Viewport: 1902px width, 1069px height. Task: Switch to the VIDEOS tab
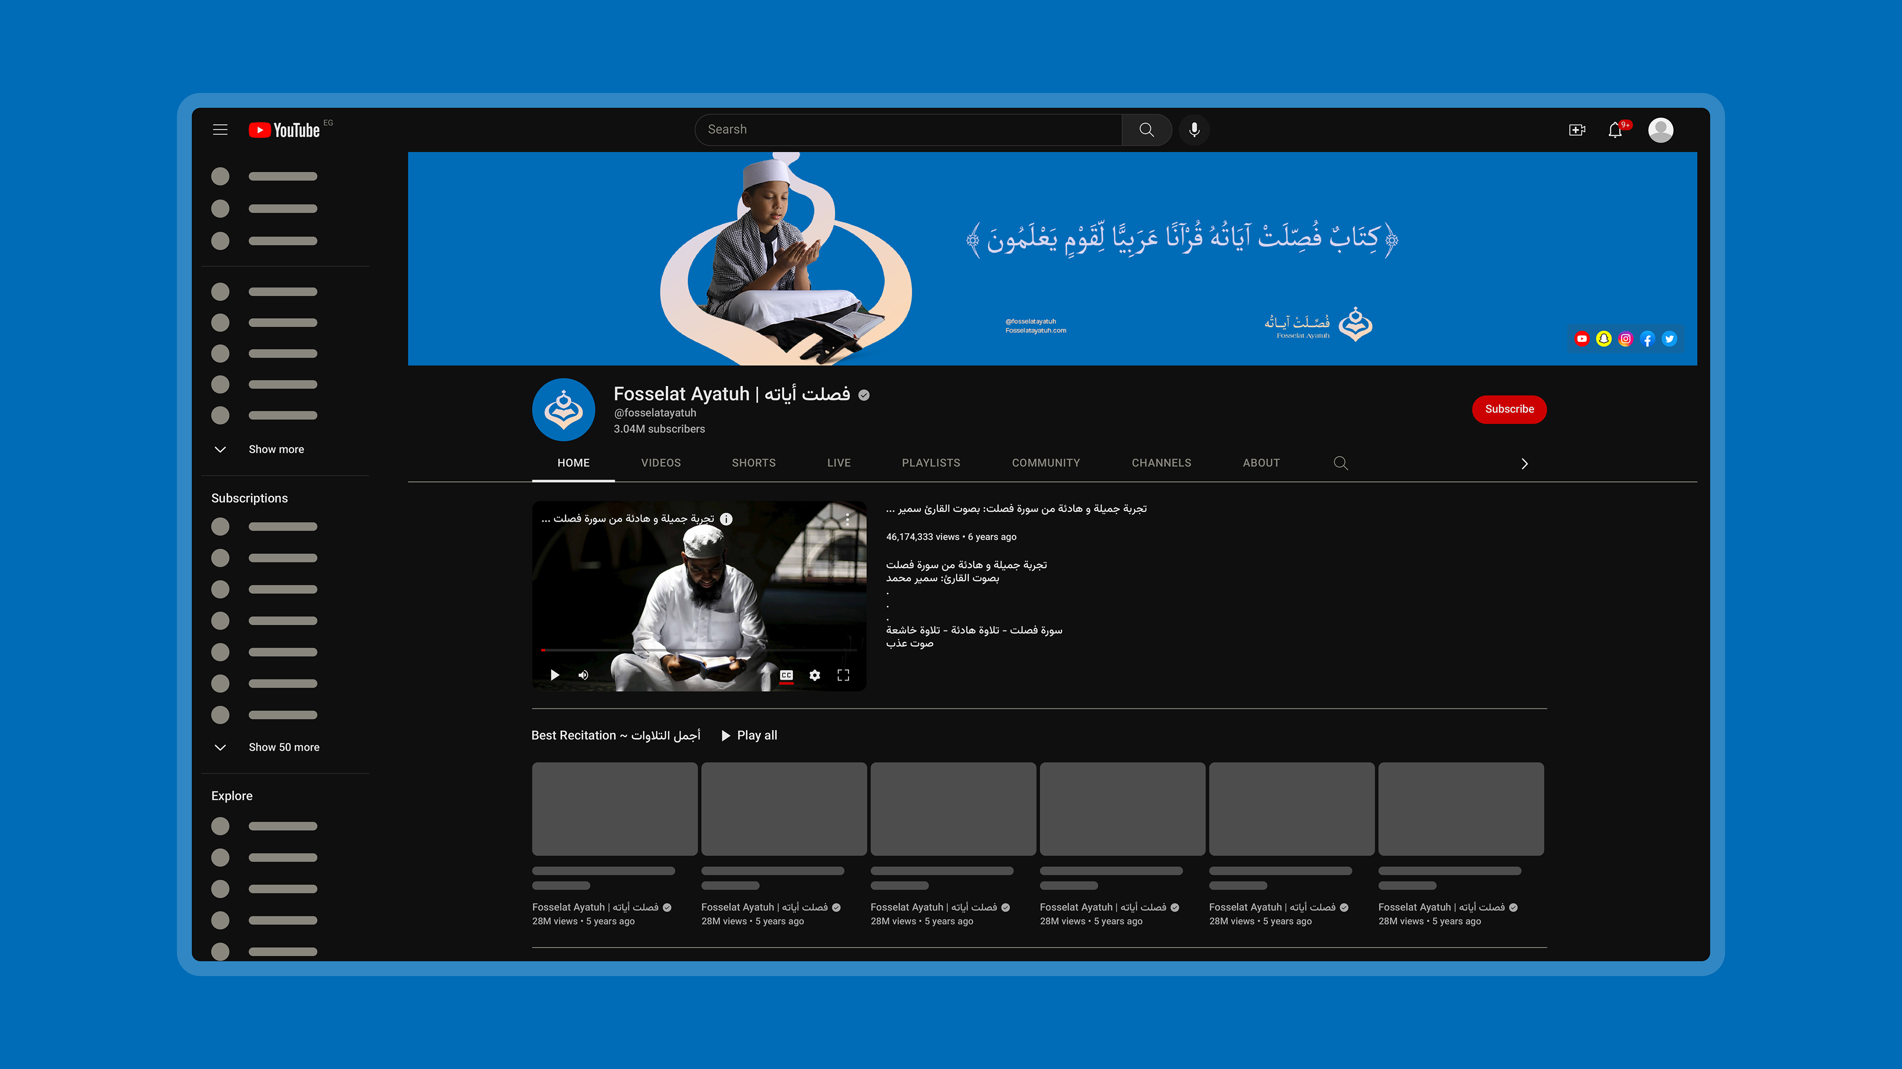click(x=661, y=463)
